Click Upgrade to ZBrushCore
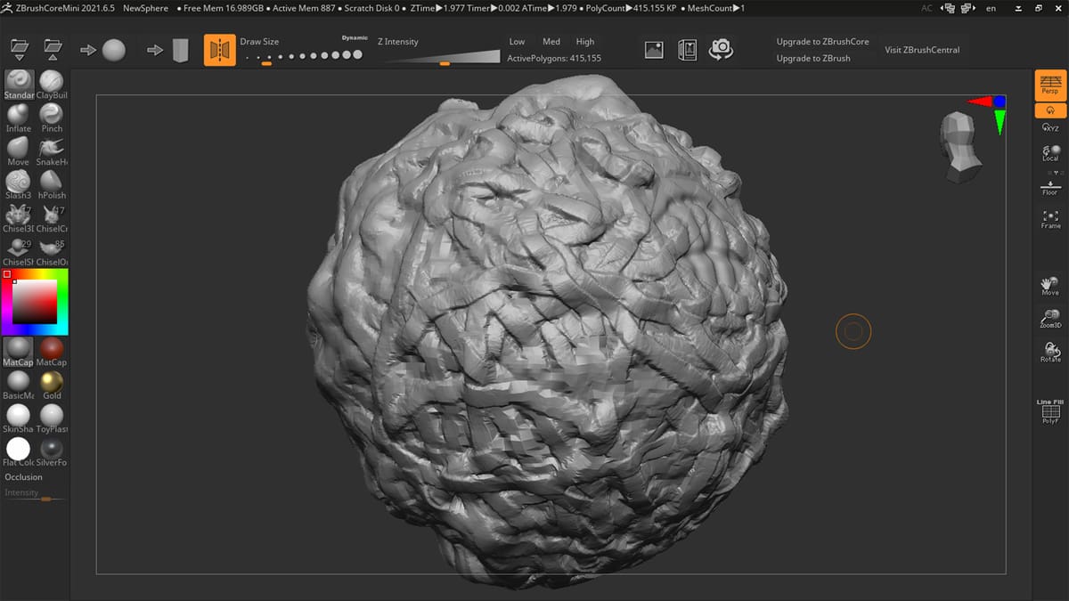1069x601 pixels. tap(822, 42)
